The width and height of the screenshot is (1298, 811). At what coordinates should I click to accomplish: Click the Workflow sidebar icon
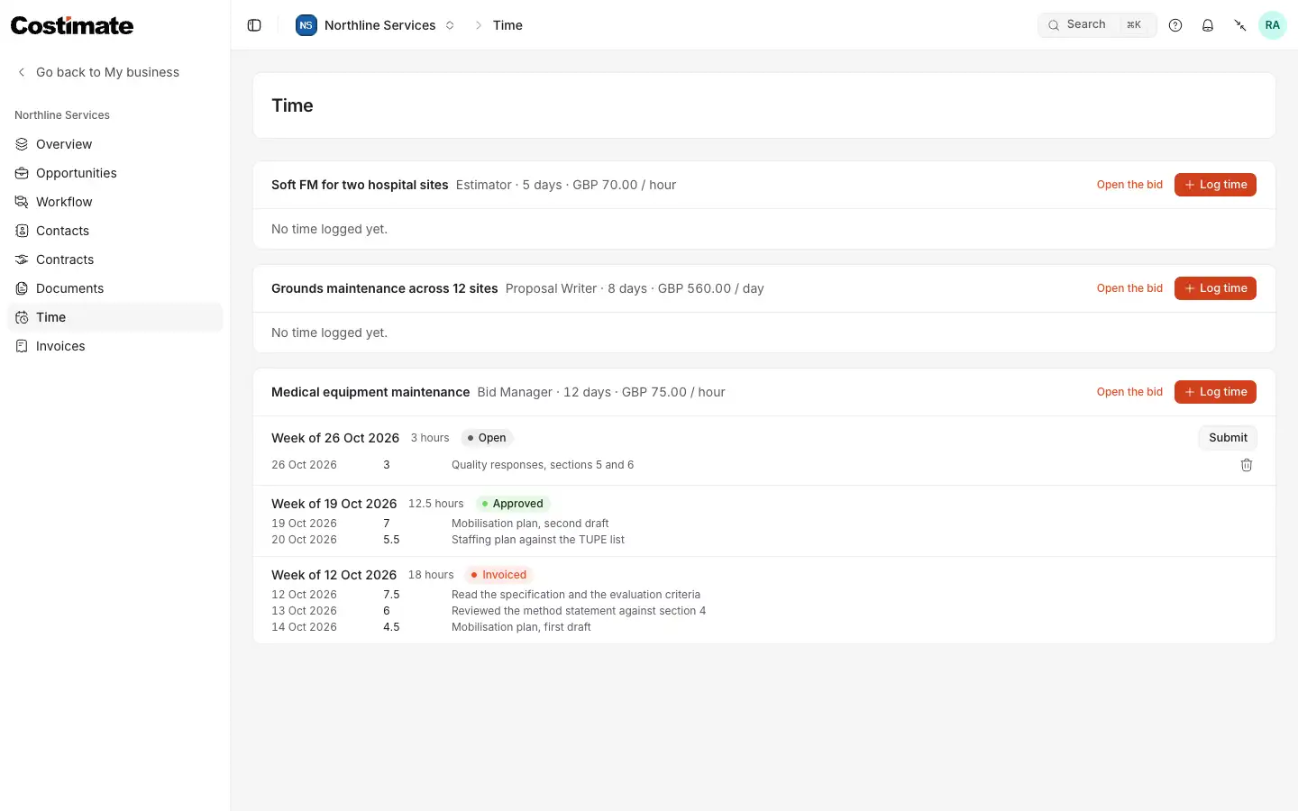tap(22, 202)
